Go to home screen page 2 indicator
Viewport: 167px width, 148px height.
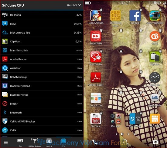click(122, 134)
